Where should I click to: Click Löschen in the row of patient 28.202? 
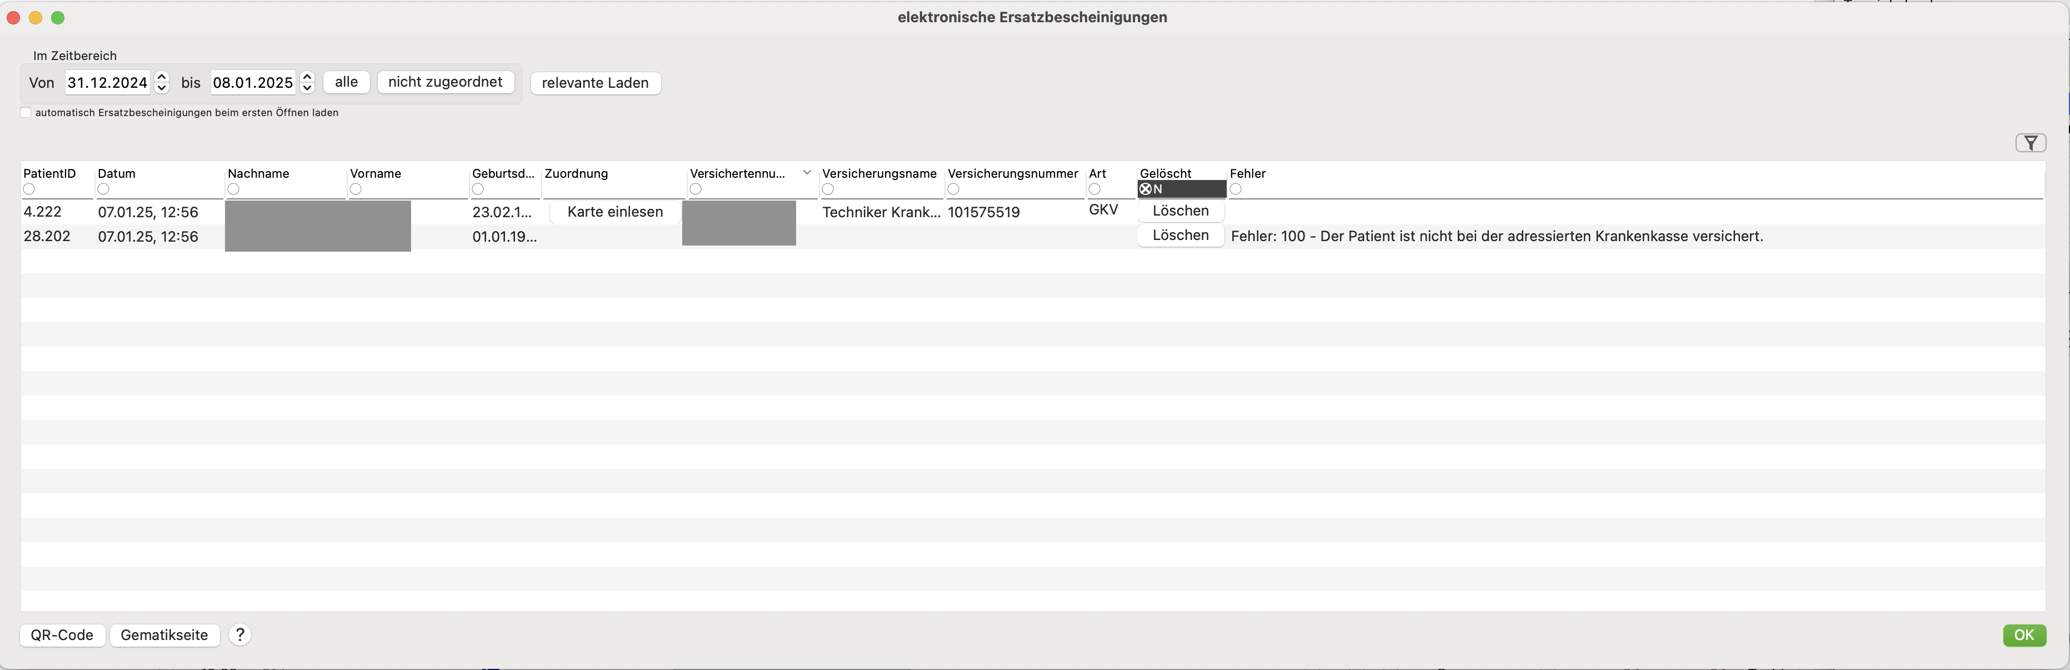[x=1181, y=236]
